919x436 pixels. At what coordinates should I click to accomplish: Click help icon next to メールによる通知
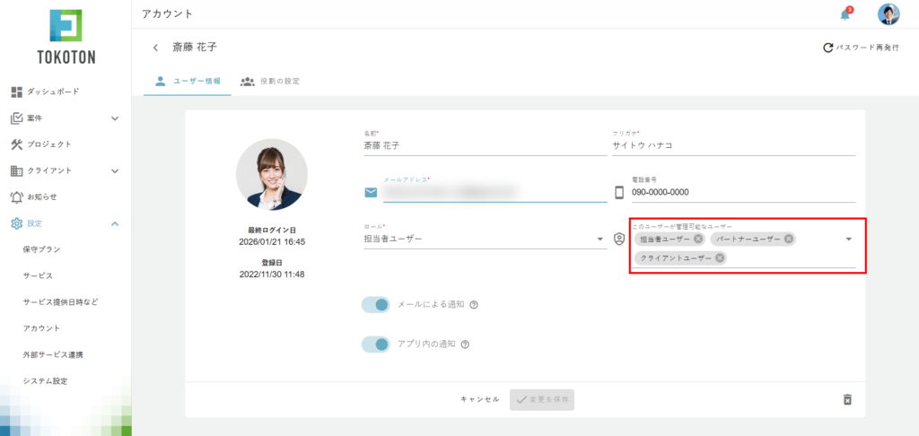click(474, 305)
